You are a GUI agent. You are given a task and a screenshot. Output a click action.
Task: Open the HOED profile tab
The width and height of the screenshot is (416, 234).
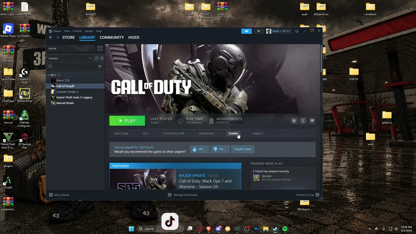[x=134, y=37]
